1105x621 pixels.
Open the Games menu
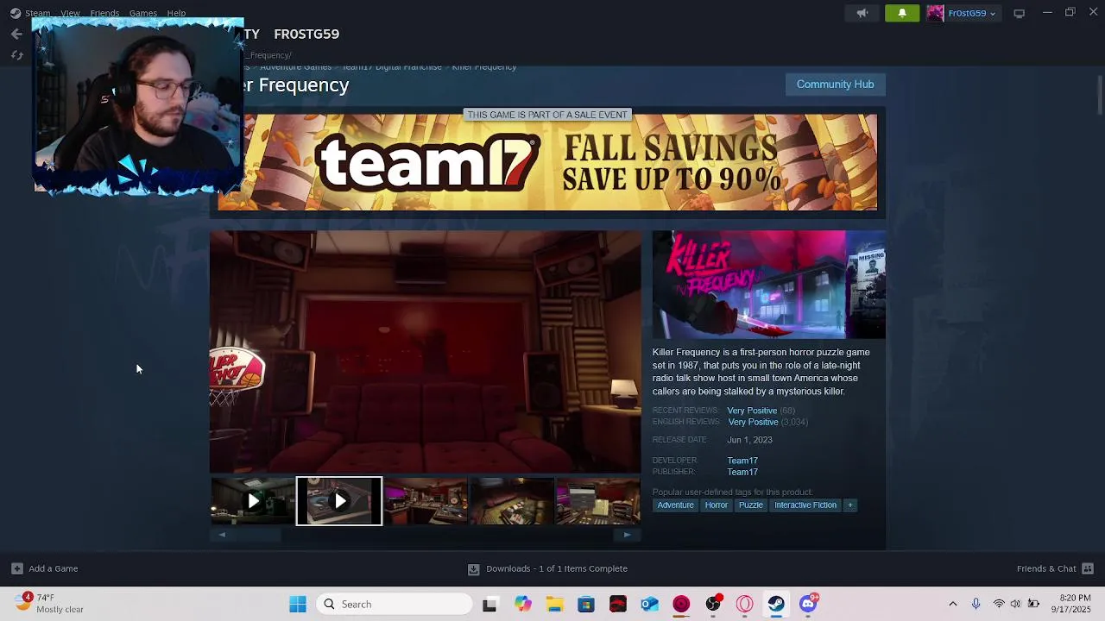click(x=142, y=13)
